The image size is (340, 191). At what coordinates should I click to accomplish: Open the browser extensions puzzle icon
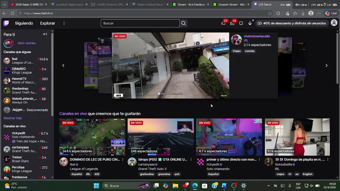click(278, 13)
